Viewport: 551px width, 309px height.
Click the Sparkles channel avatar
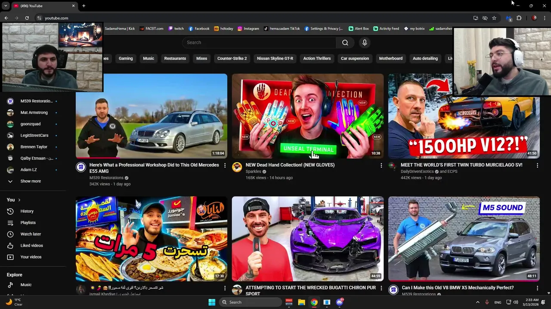[x=237, y=167]
